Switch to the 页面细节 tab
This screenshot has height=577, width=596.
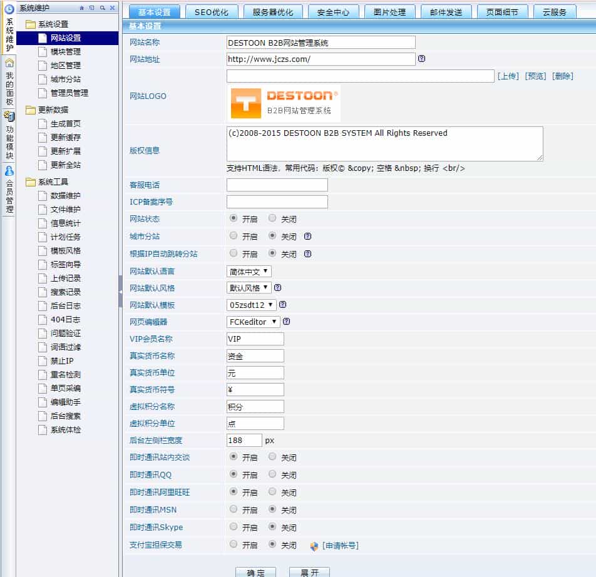point(503,12)
